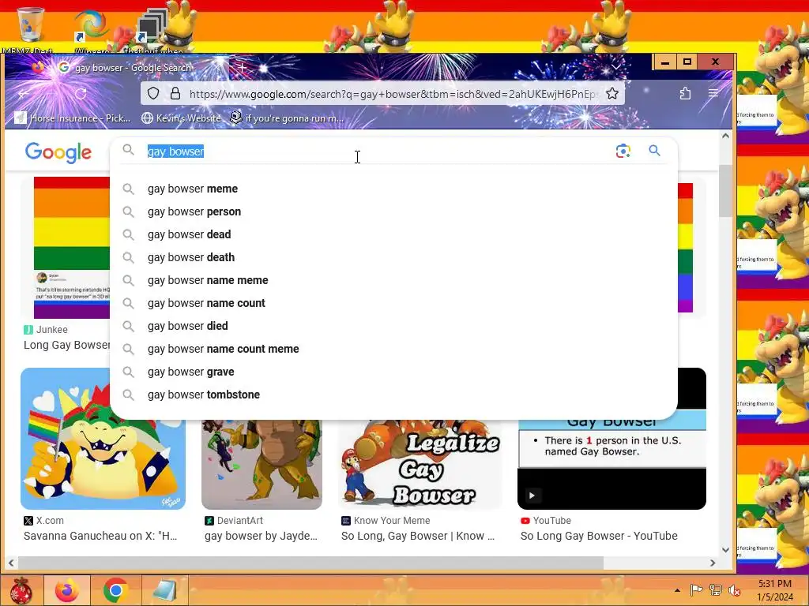Screen dimensions: 809x606
Task: Open the 'that but when' desktop shortcut
Action: (x=154, y=30)
